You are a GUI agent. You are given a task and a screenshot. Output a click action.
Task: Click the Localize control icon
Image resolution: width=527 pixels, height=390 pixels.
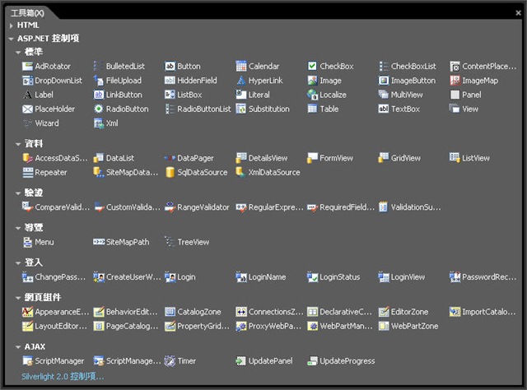coord(312,95)
